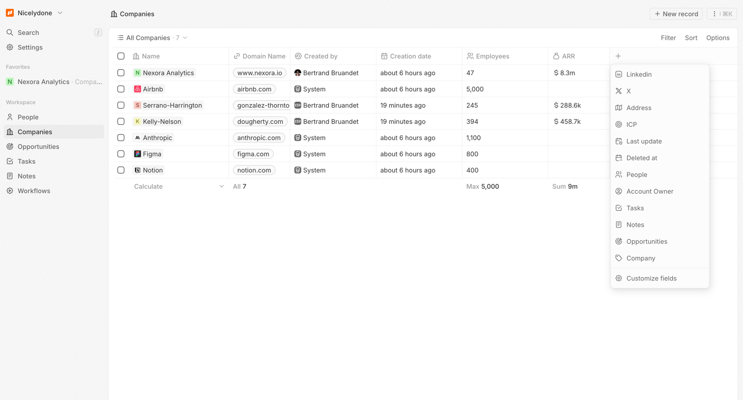Click the Anthropic logo icon in table

point(138,138)
